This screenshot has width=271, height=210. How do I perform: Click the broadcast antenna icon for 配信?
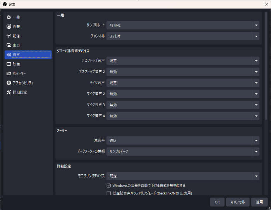[9, 36]
